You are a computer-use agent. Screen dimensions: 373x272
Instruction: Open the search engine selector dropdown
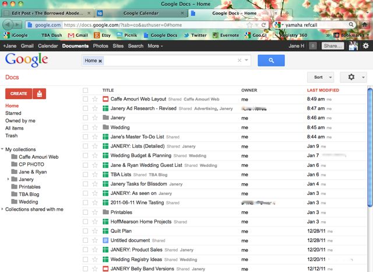279,25
